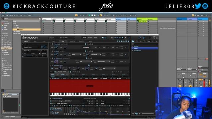Click the MIXER view button in Falcon
This screenshot has height=119, width=212.
tap(90, 38)
